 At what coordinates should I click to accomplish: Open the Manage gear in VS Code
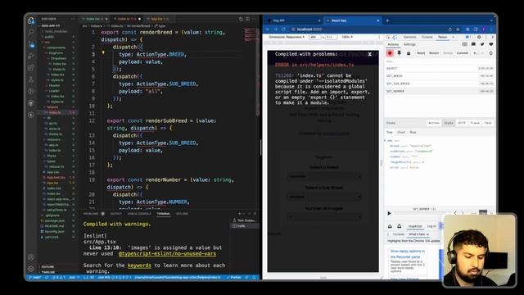click(x=31, y=268)
